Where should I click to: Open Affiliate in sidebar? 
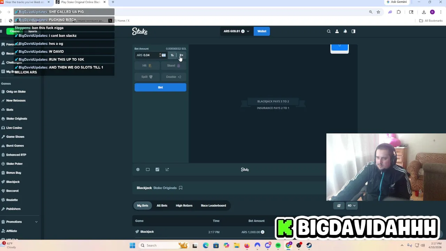11,231
